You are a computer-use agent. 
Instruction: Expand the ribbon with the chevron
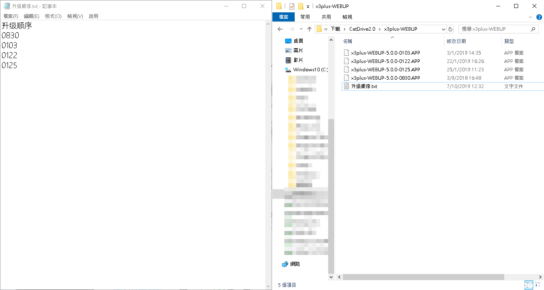click(530, 17)
